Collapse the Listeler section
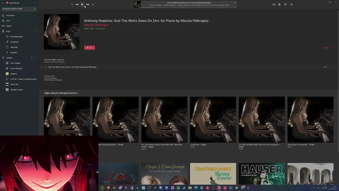 (35, 58)
